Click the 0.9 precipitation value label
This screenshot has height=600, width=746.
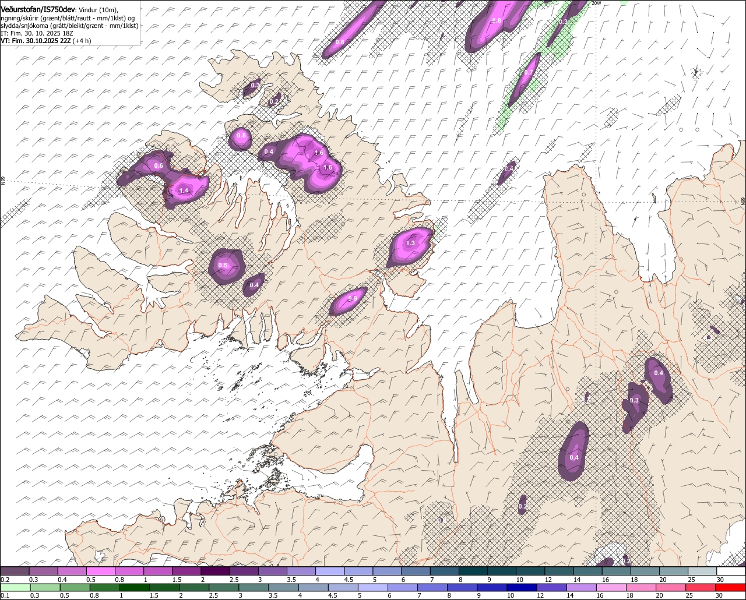pyautogui.click(x=353, y=299)
